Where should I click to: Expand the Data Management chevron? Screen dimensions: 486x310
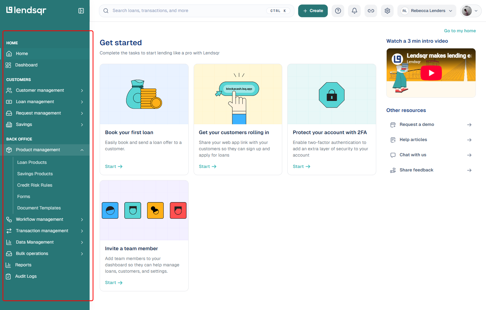(x=82, y=242)
